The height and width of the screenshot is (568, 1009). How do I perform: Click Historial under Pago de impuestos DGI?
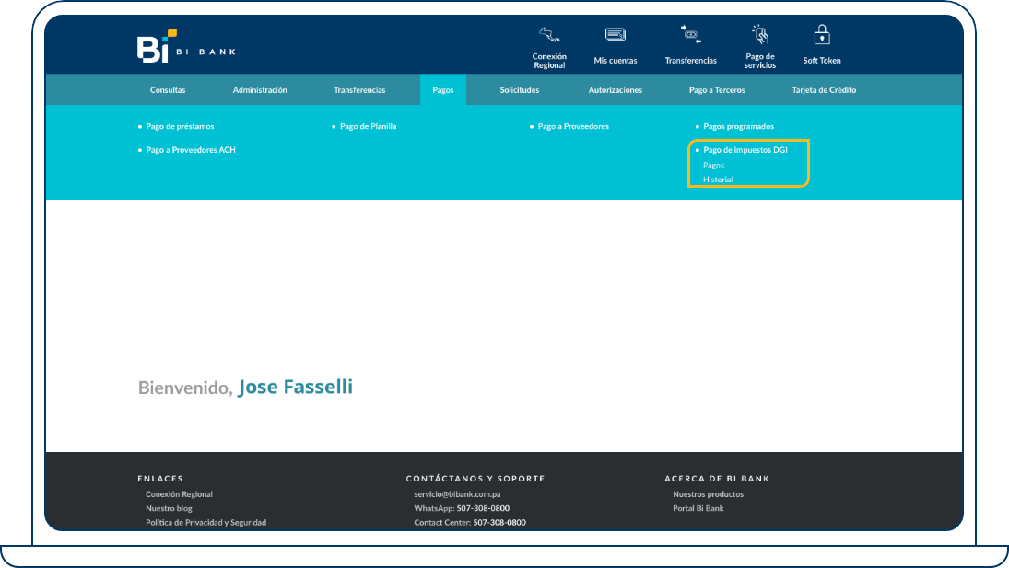pyautogui.click(x=718, y=180)
